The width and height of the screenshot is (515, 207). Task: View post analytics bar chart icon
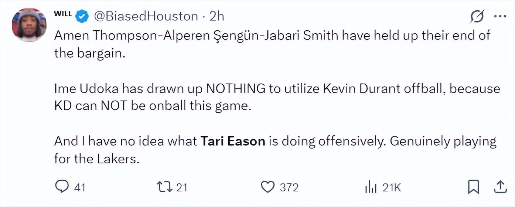click(x=371, y=187)
